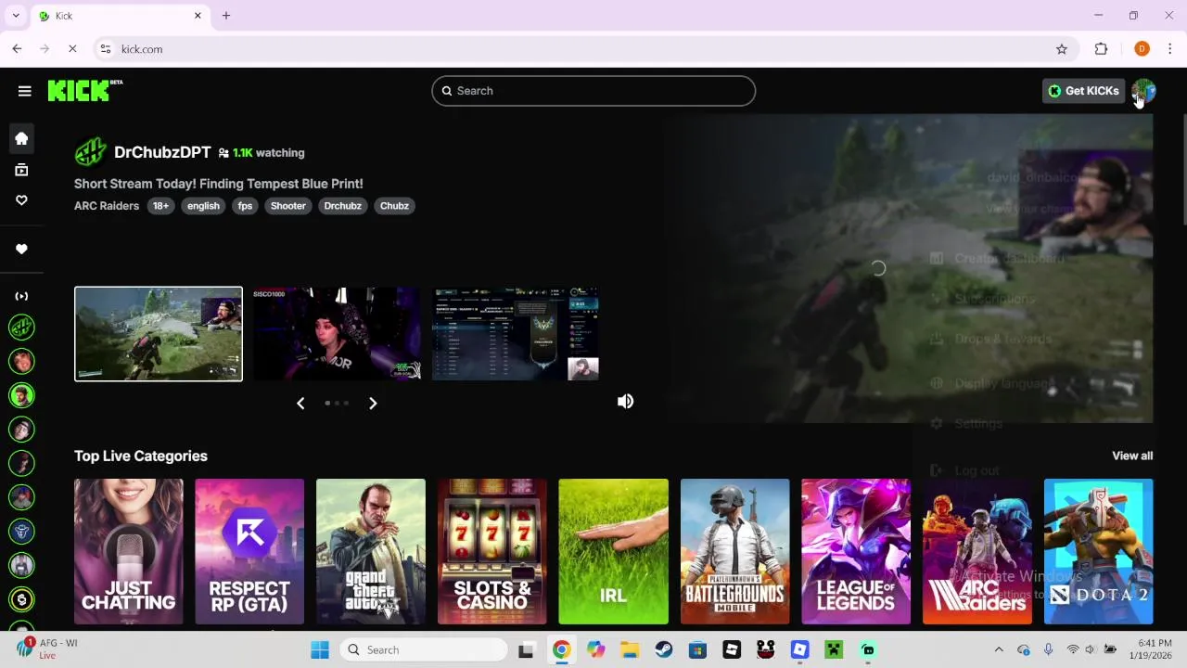This screenshot has width=1187, height=668.
Task: Open Respect RP (GTA) category card
Action: (249, 552)
